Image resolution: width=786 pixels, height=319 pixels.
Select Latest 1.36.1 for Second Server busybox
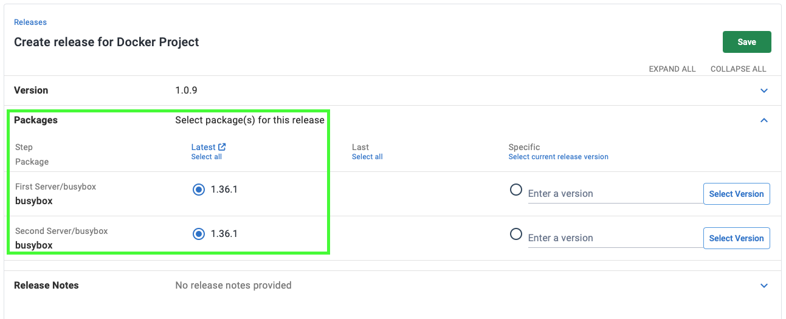(x=199, y=234)
